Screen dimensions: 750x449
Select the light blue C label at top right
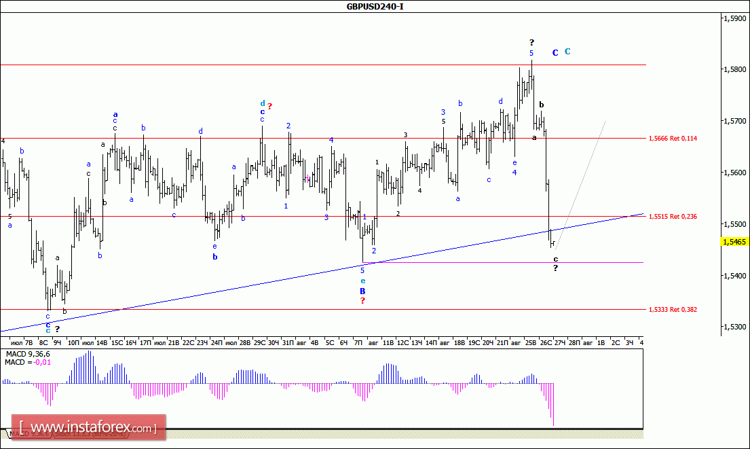[567, 51]
